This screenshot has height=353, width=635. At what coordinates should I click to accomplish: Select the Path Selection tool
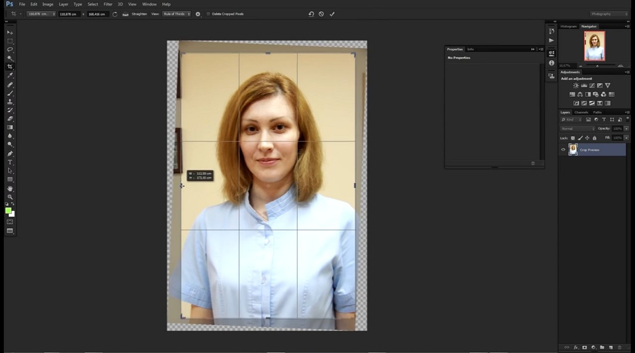[10, 171]
